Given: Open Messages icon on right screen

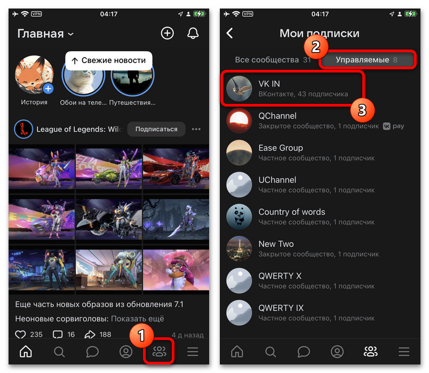Looking at the screenshot, I should 304,352.
